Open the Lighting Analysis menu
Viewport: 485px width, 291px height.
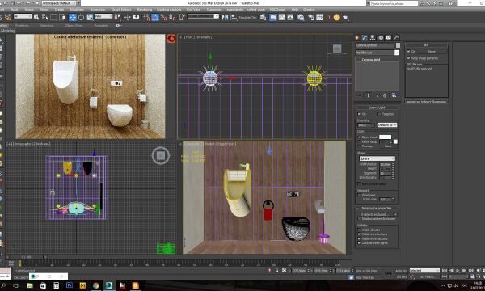pyautogui.click(x=169, y=10)
